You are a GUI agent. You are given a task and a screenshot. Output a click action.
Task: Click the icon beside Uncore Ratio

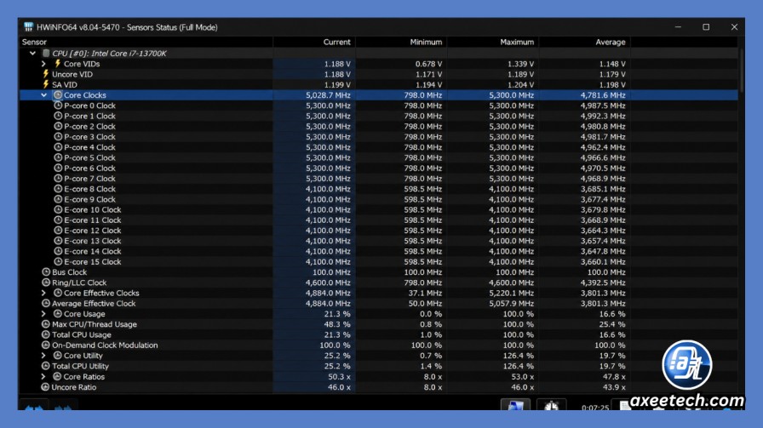point(46,387)
